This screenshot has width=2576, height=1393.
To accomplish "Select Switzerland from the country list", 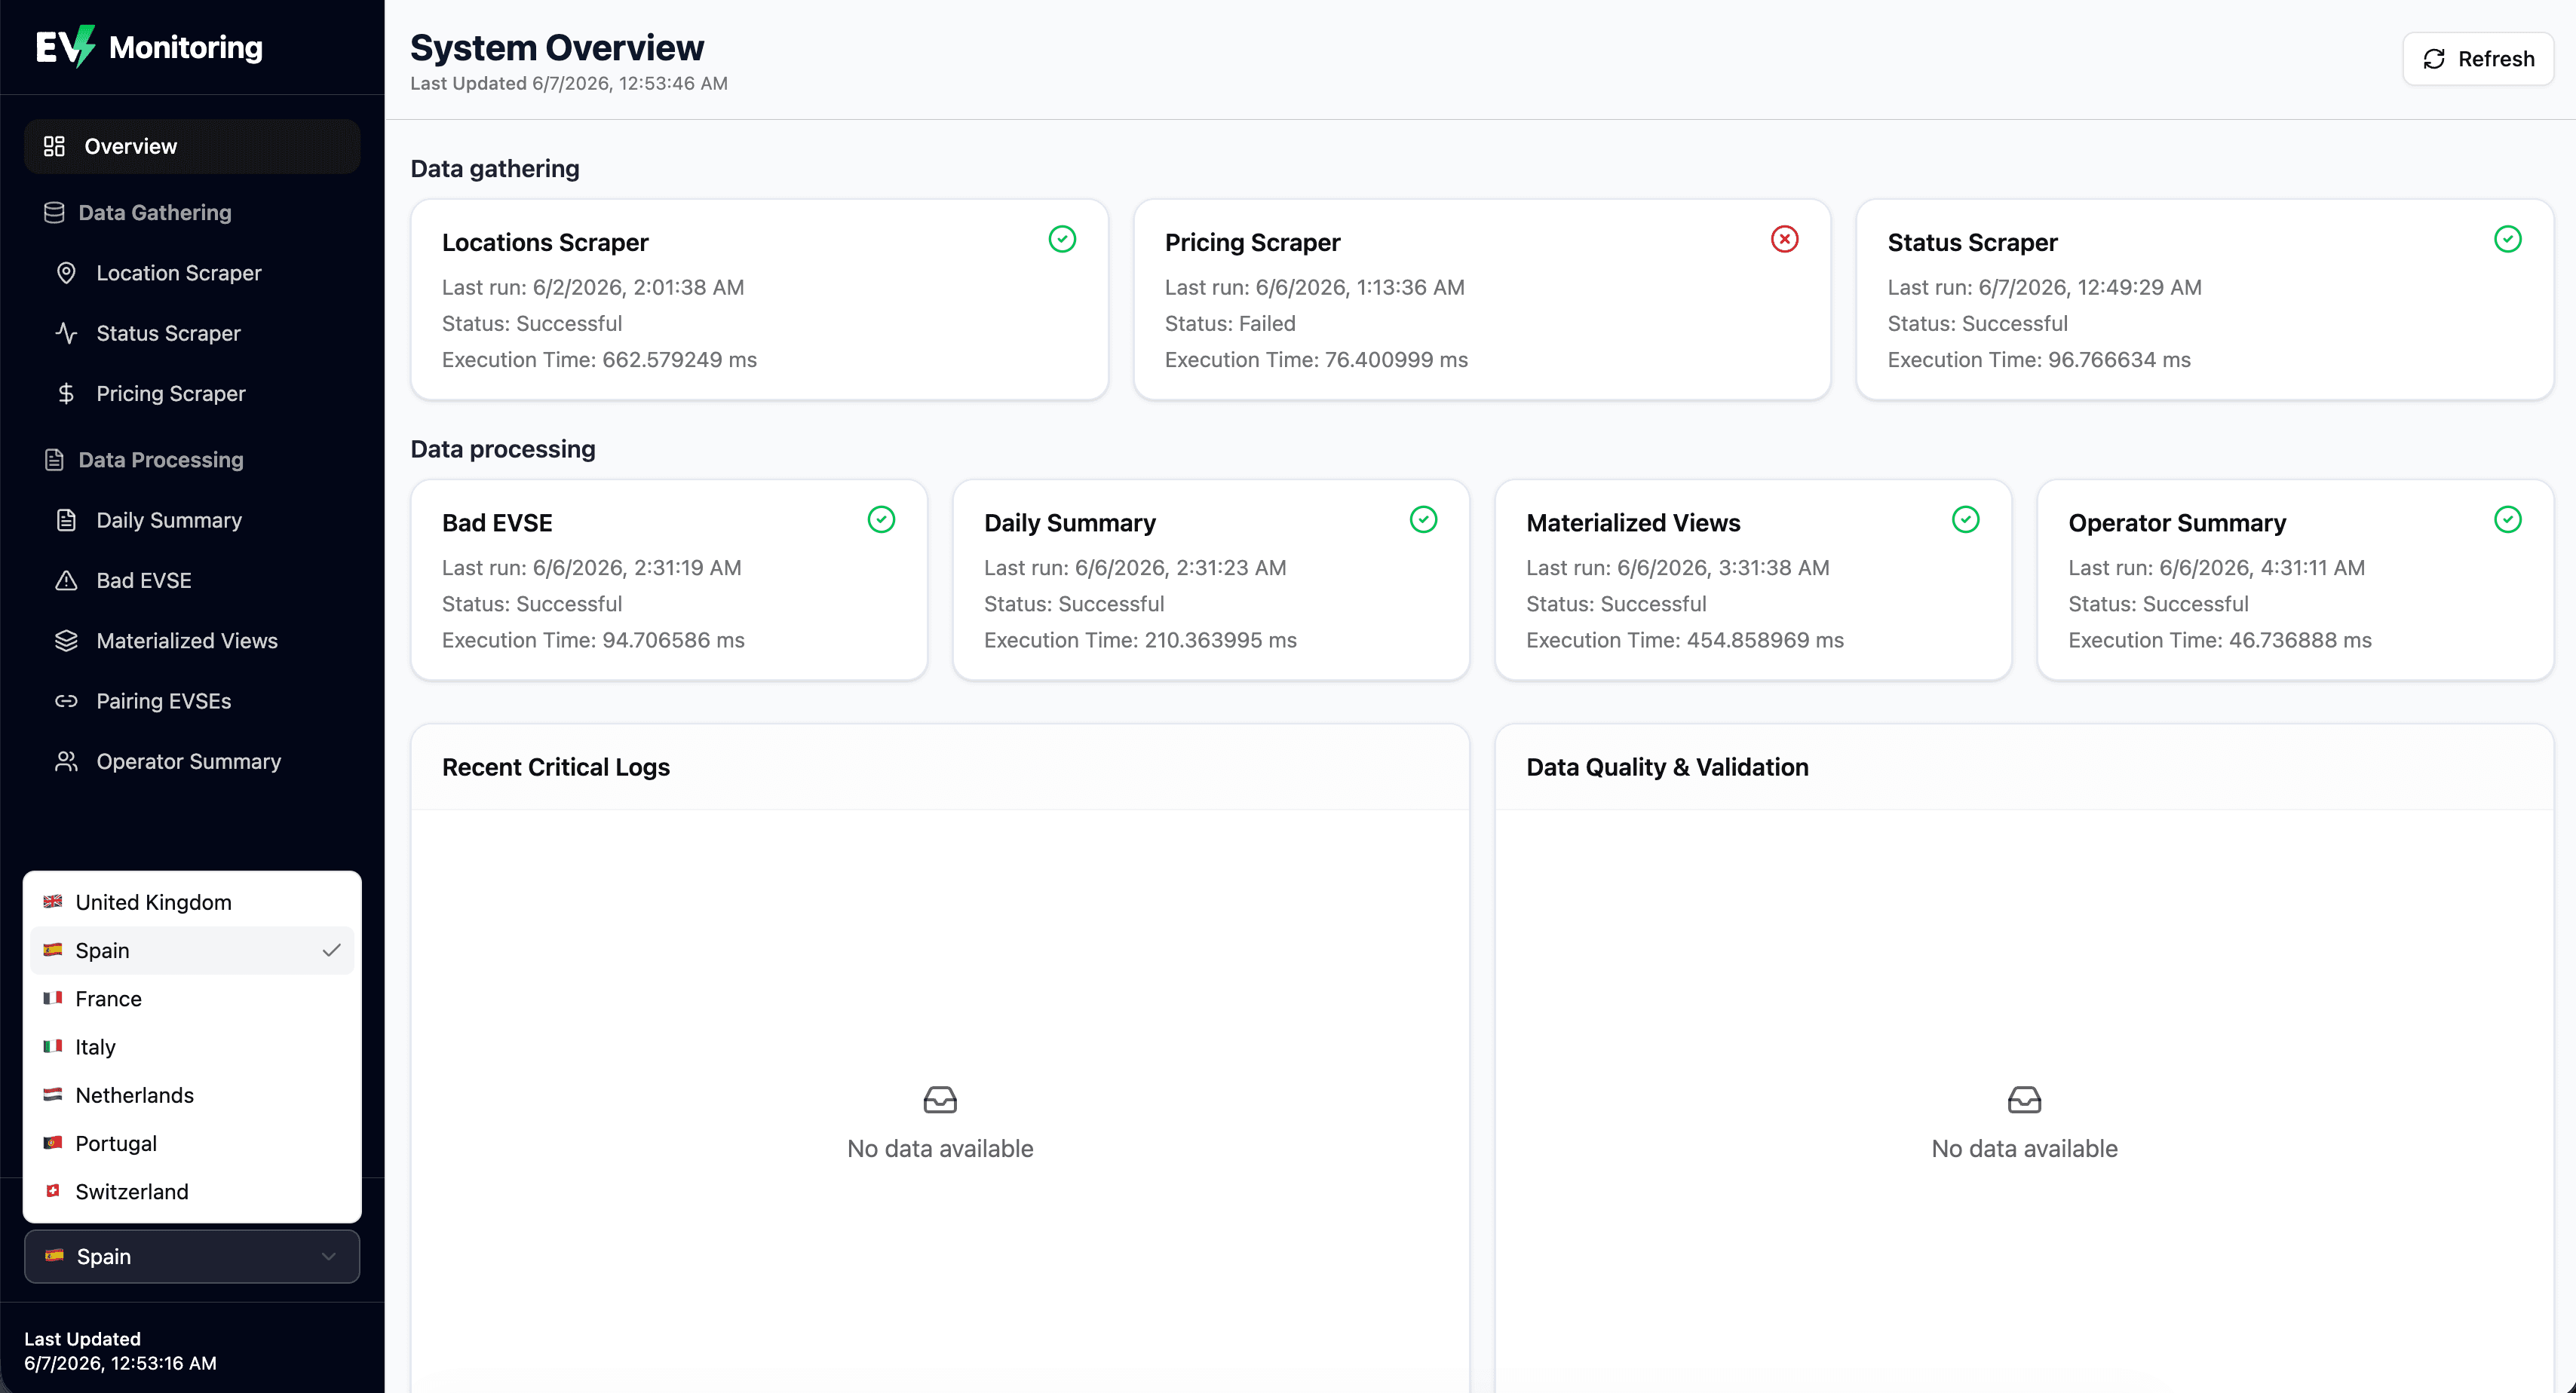I will pyautogui.click(x=192, y=1191).
